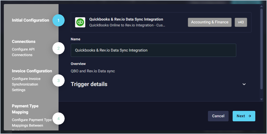
Task: Open the Invoice Configuration step label
Action: pos(32,71)
